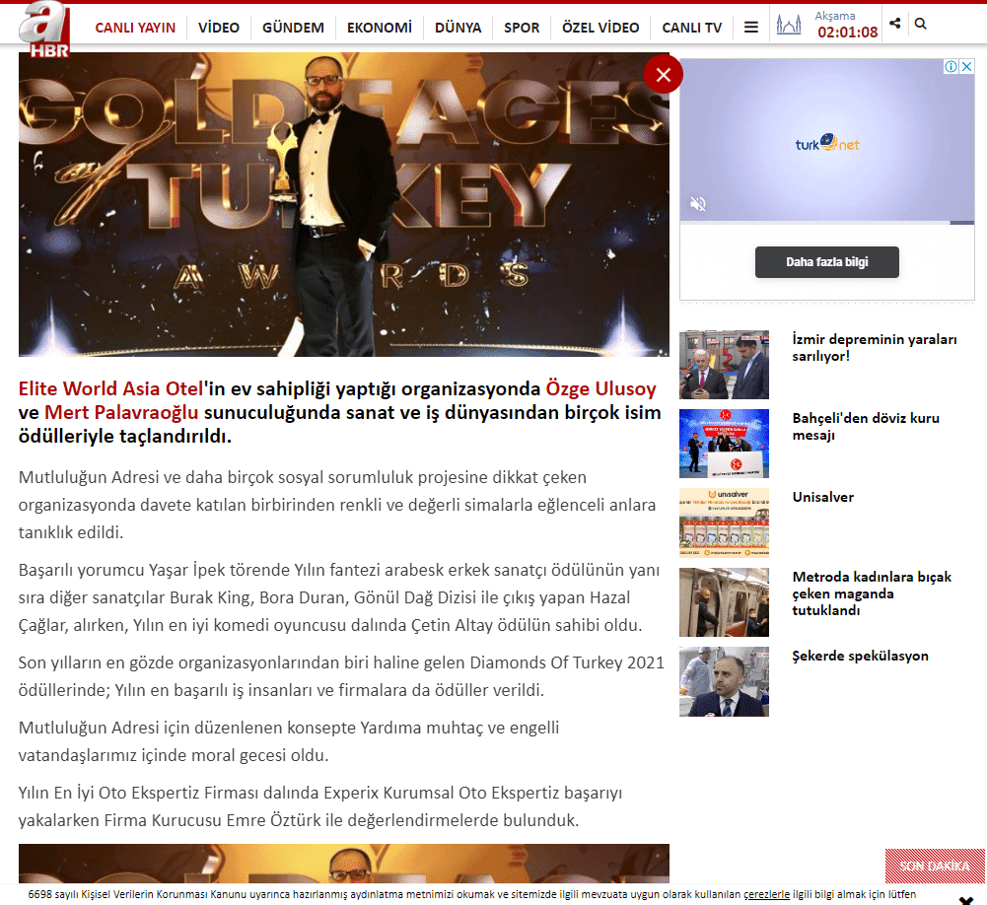Click the Unisalver product thumbnail
This screenshot has width=987, height=905.
click(x=724, y=522)
